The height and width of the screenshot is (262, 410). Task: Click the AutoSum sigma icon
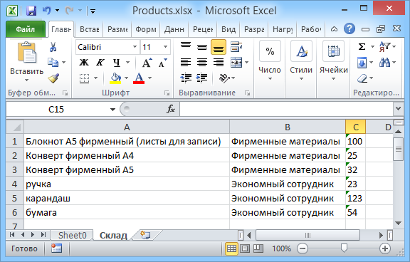362,47
